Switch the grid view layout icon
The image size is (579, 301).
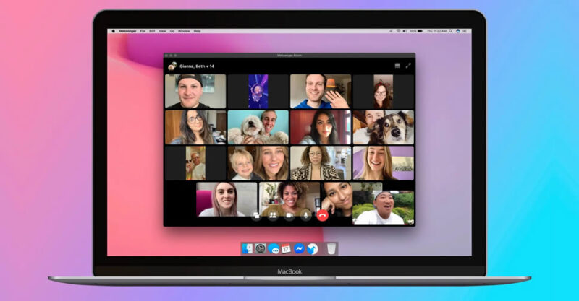[x=397, y=66]
